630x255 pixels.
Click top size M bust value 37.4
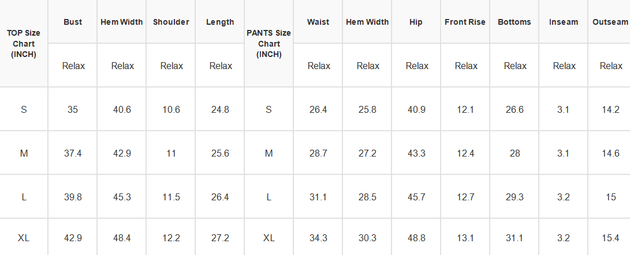pos(73,153)
